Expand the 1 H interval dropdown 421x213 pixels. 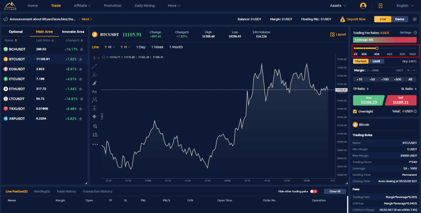pos(125,47)
